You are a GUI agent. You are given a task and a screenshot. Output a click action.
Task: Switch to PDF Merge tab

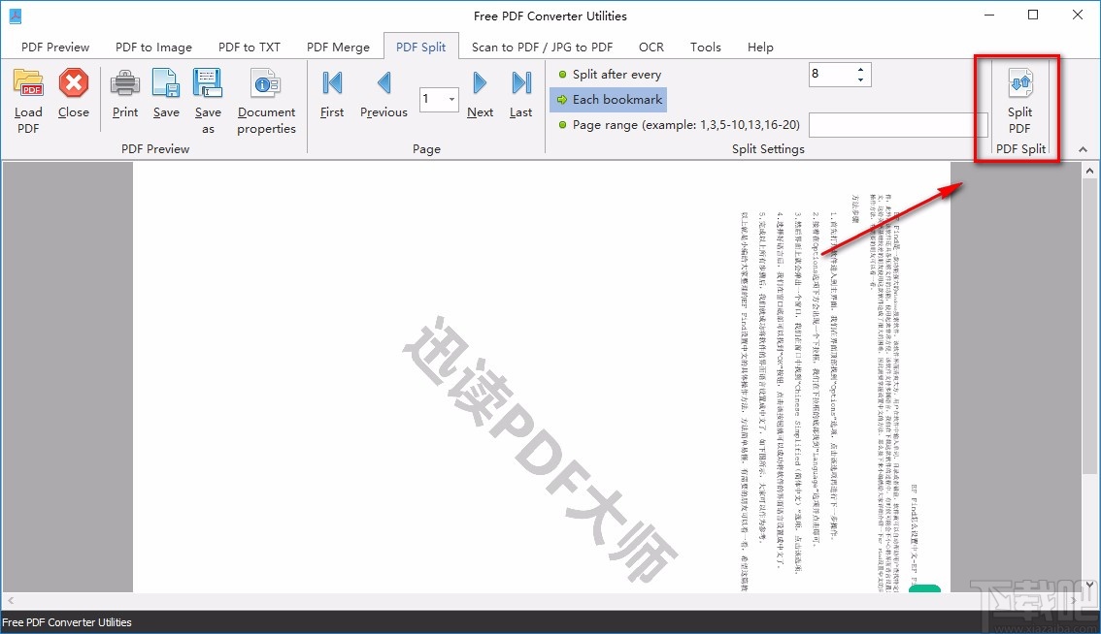pos(338,47)
